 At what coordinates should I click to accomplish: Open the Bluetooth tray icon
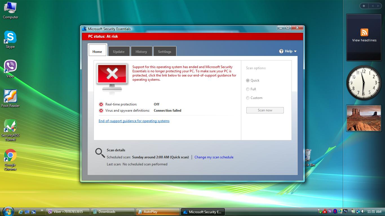point(335,211)
